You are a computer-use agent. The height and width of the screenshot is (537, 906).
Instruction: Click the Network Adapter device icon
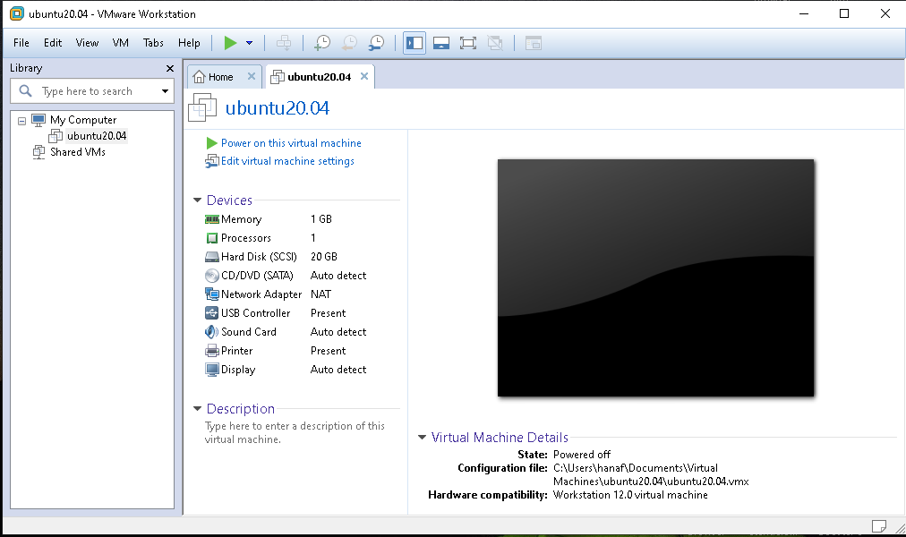click(x=212, y=294)
